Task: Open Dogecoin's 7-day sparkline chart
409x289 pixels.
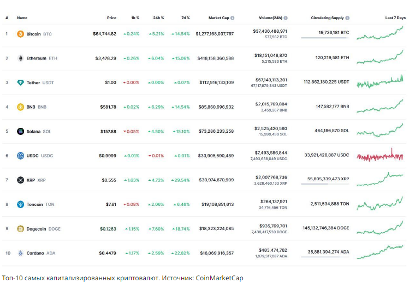Action: click(x=380, y=228)
